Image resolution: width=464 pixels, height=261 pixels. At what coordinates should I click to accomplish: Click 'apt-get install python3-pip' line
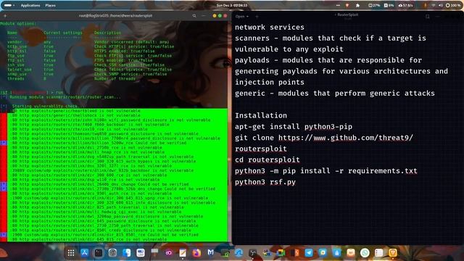click(294, 127)
